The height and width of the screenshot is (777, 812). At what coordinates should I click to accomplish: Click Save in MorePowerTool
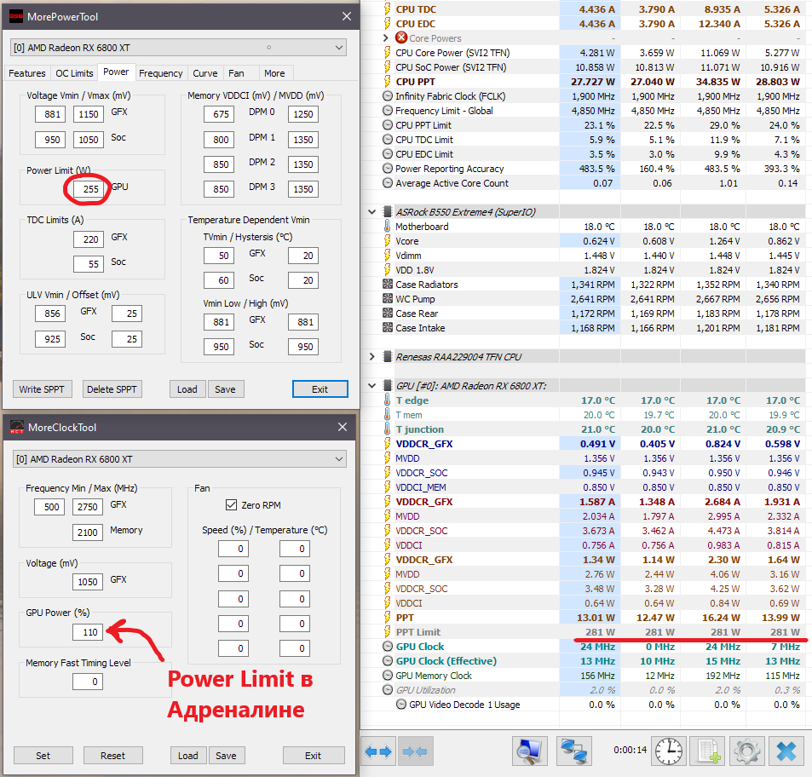225,389
